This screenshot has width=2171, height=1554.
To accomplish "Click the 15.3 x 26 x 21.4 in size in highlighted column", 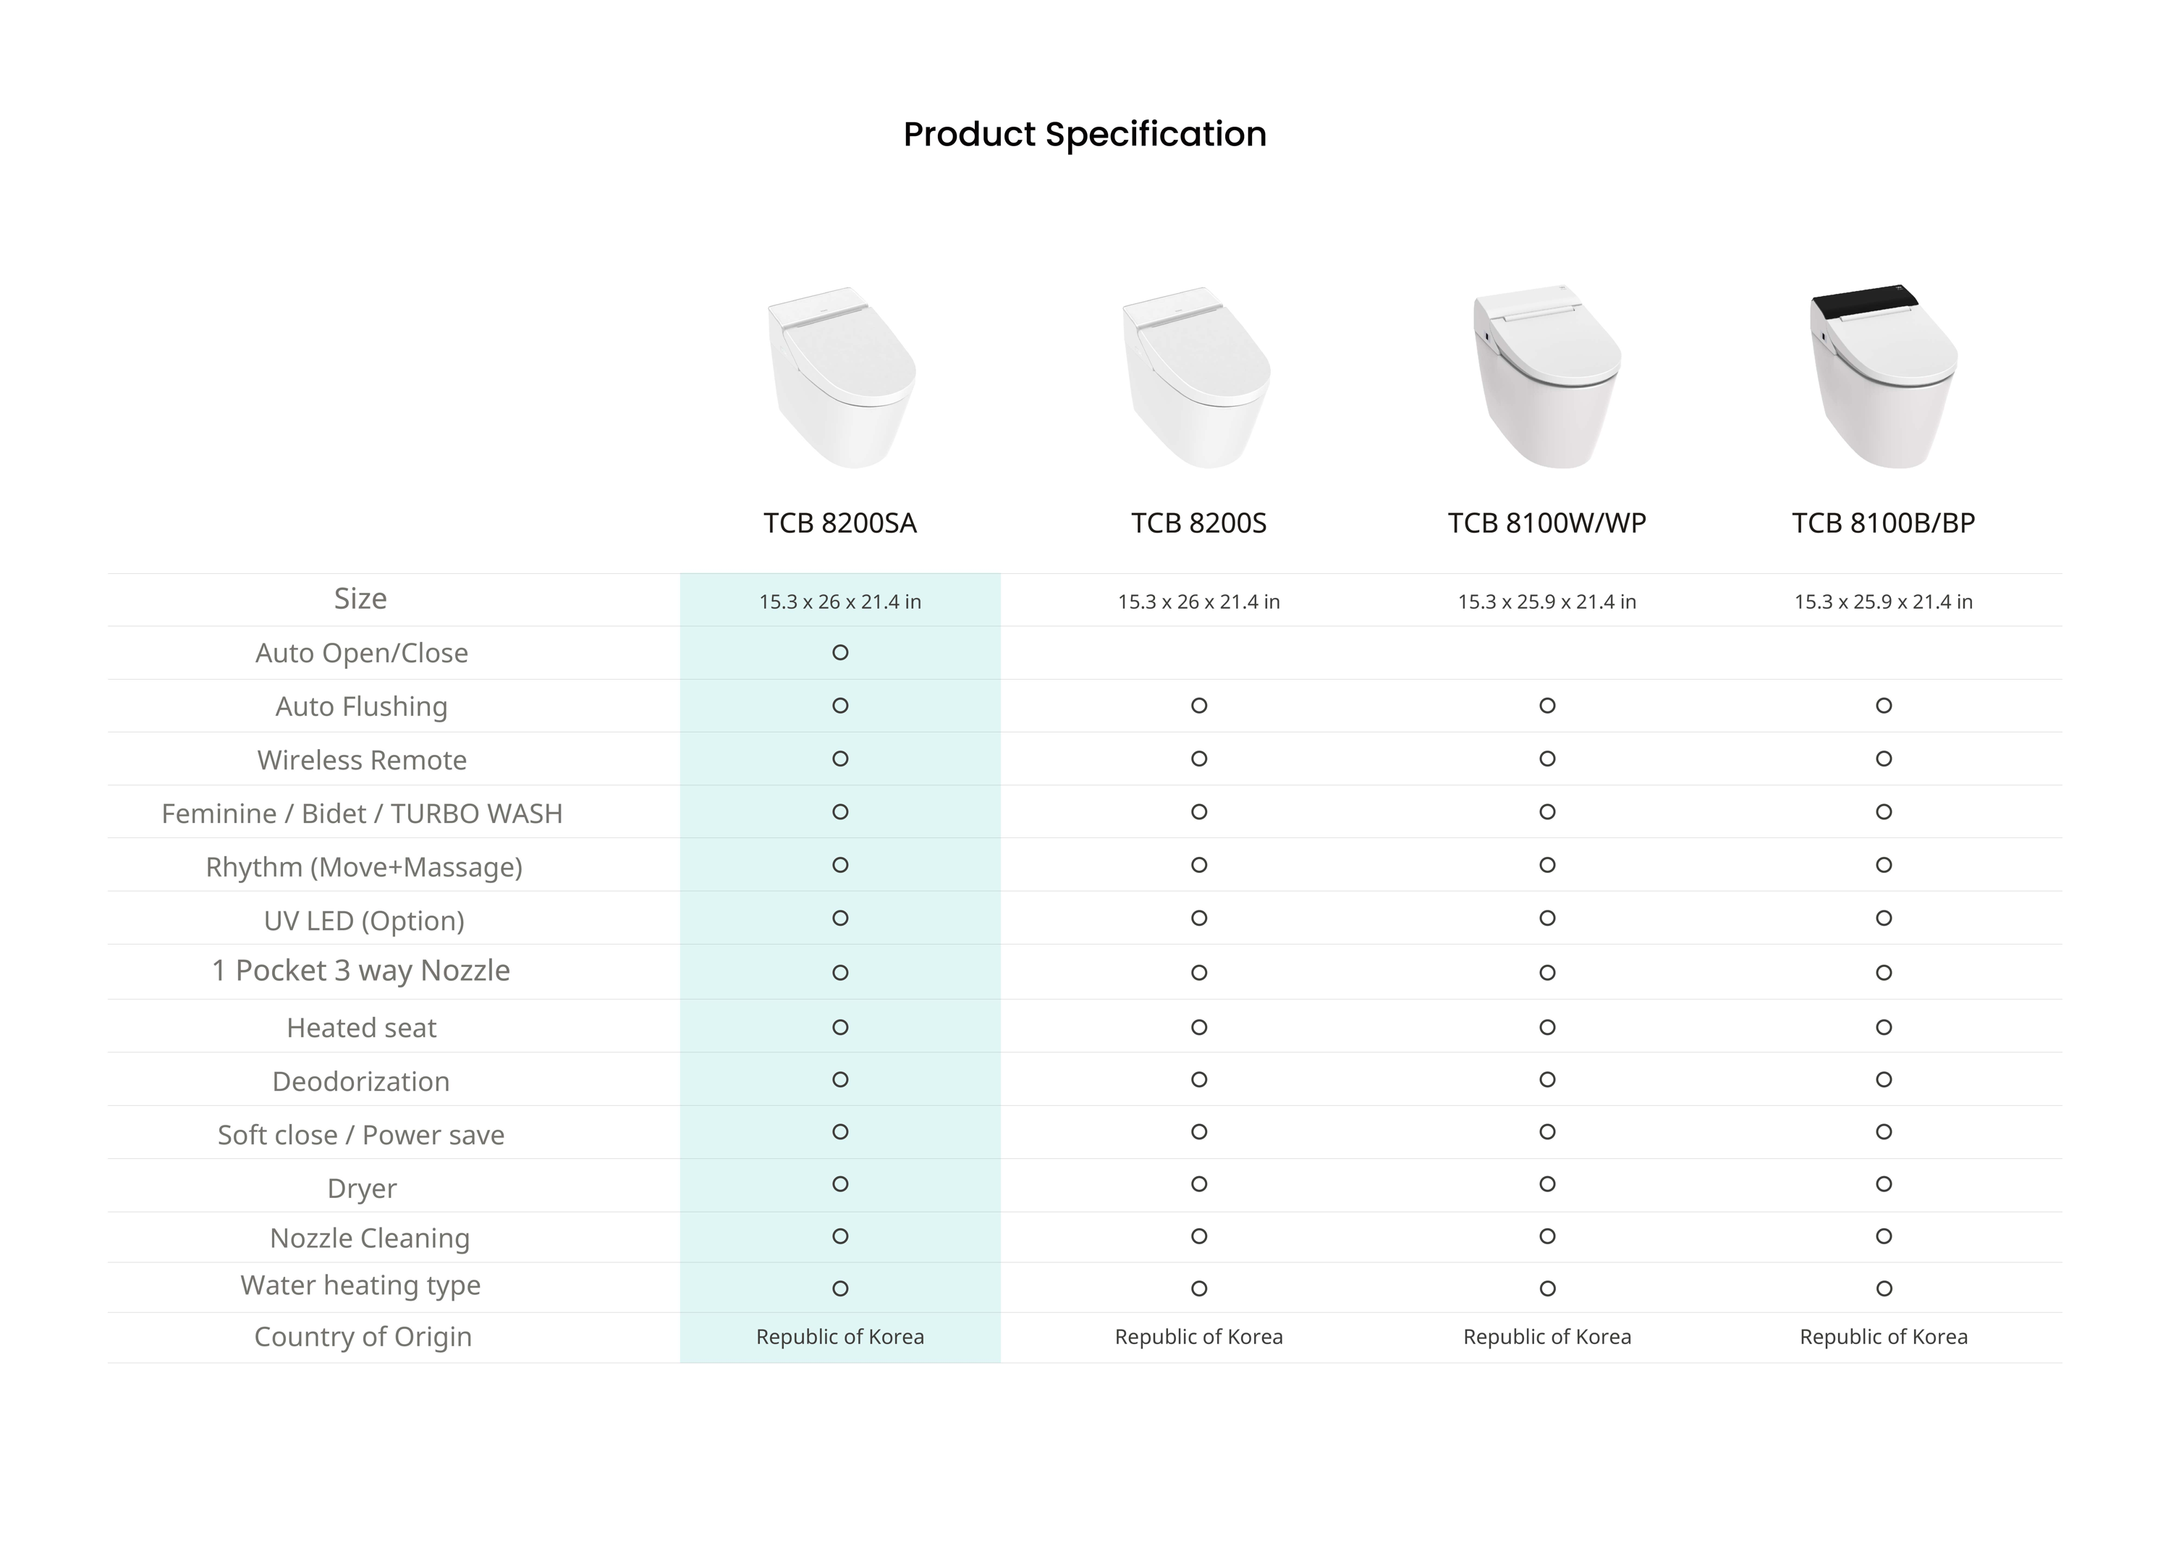I will point(840,602).
